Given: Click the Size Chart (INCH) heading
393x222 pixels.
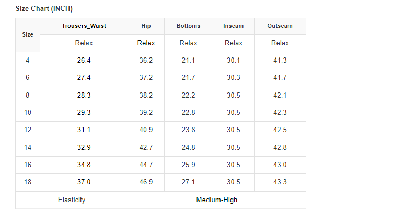Looking at the screenshot, I should 44,9.
